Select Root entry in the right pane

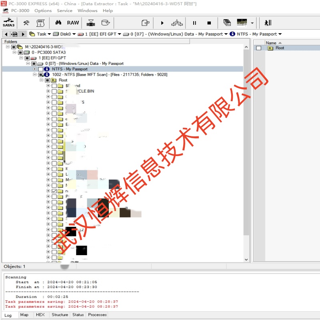(x=280, y=48)
